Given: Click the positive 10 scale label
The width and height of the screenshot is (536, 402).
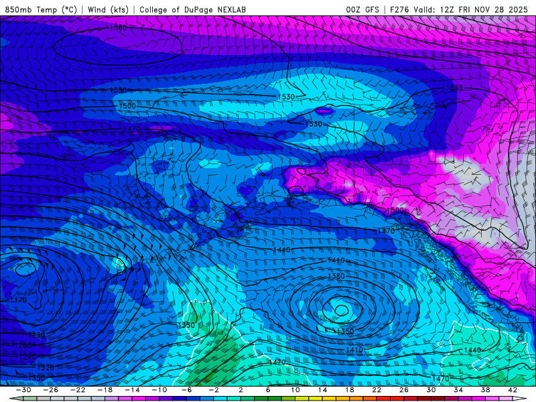Looking at the screenshot, I should tap(295, 390).
